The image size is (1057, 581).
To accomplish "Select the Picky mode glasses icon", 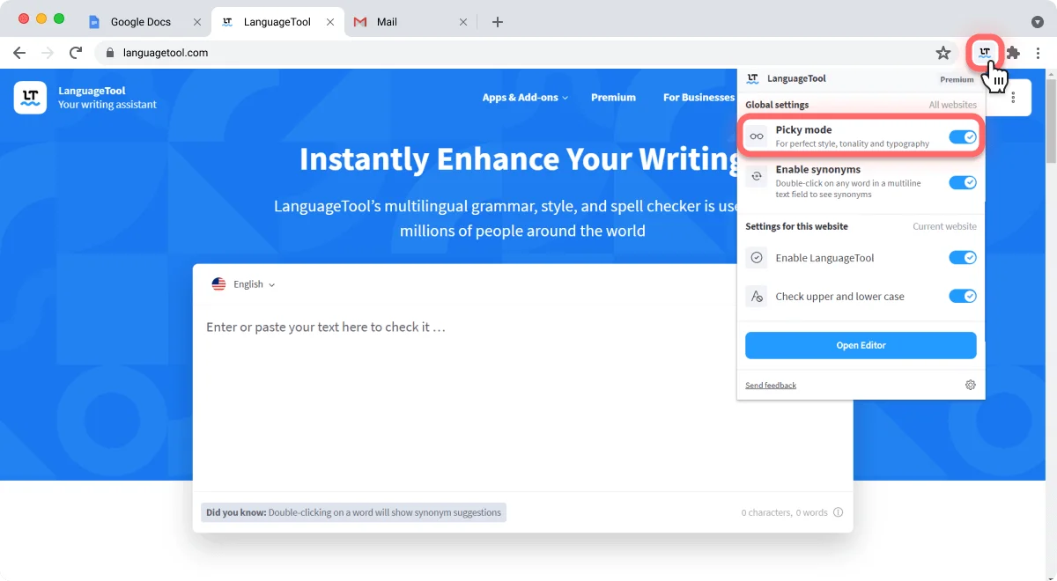I will pos(756,136).
